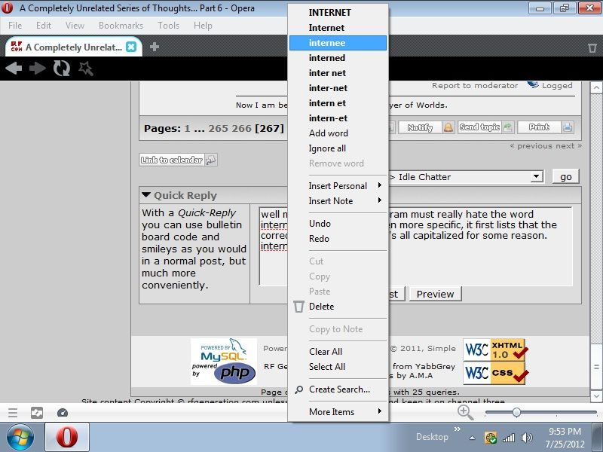
Task: Go back using the back arrow
Action: (x=14, y=69)
